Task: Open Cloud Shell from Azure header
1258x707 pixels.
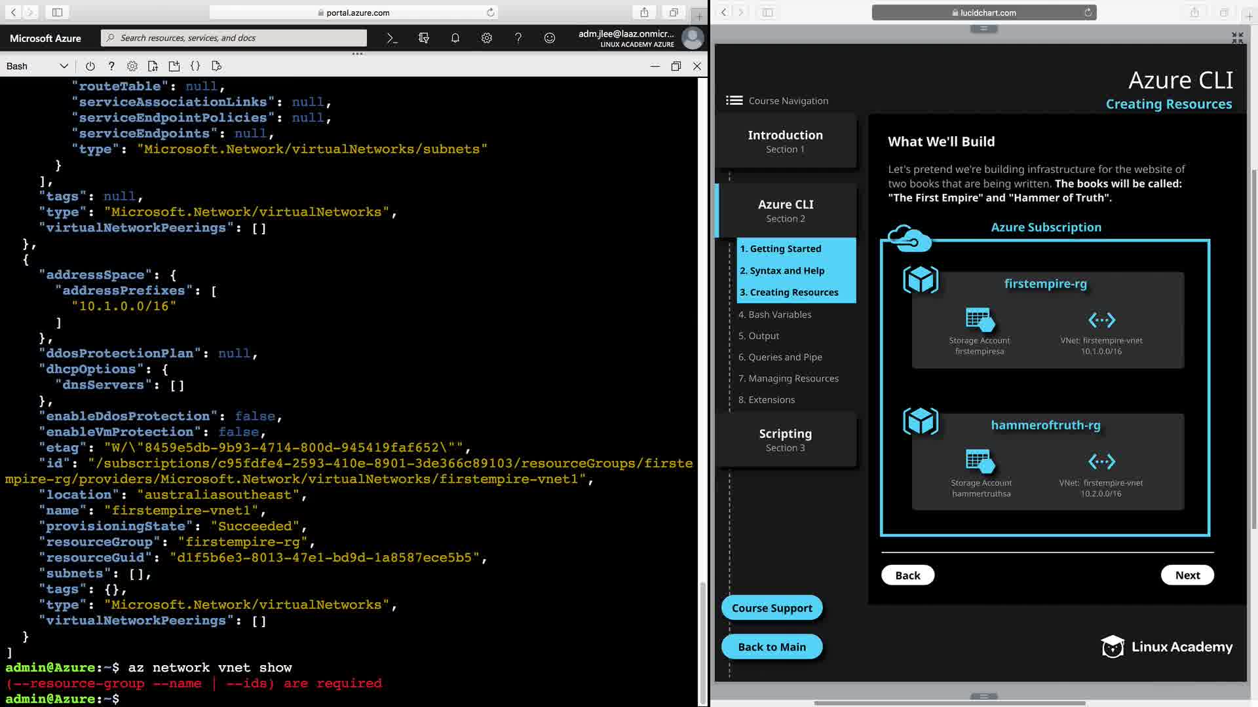Action: tap(392, 38)
